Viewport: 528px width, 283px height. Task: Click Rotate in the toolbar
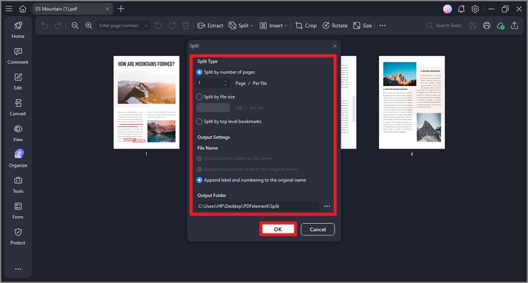[334, 25]
